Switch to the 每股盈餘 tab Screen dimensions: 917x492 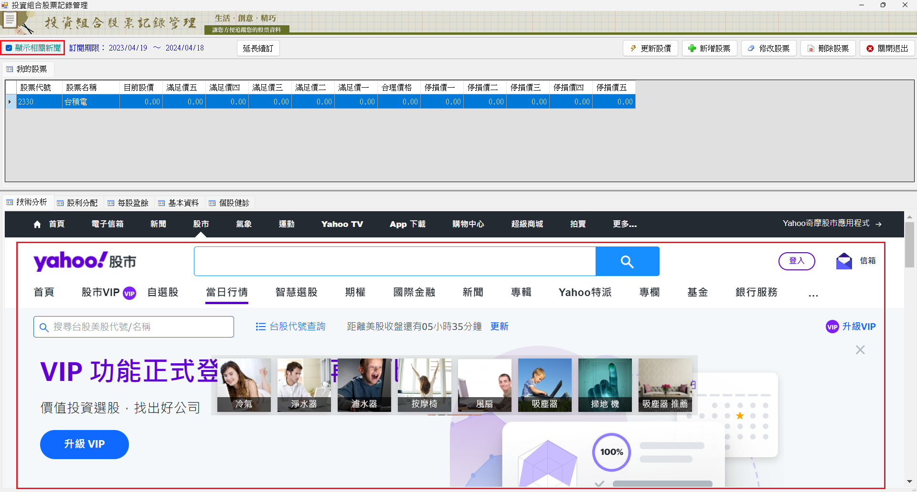pyautogui.click(x=128, y=203)
